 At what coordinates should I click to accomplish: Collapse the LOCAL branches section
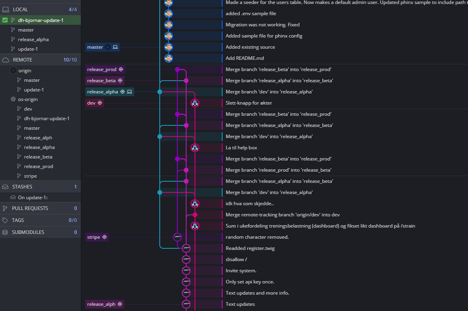(40, 10)
